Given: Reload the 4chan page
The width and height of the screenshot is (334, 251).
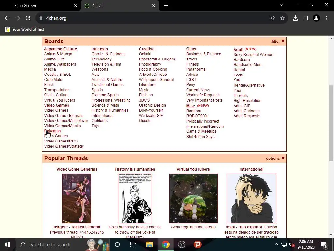Looking at the screenshot, I should (28, 18).
